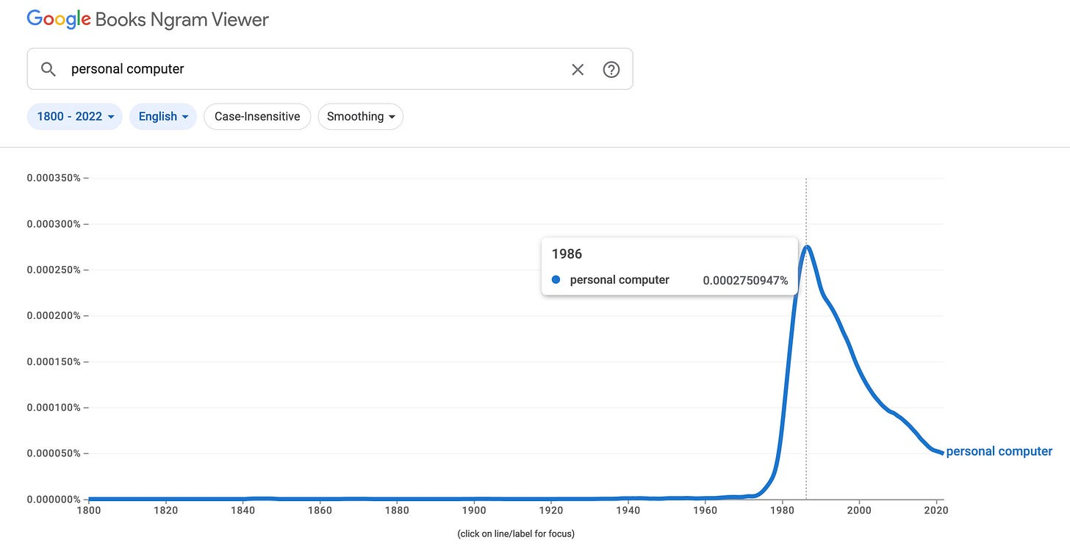This screenshot has height=554, width=1070.
Task: Click the 1986 heading in the tooltip
Action: tap(567, 253)
